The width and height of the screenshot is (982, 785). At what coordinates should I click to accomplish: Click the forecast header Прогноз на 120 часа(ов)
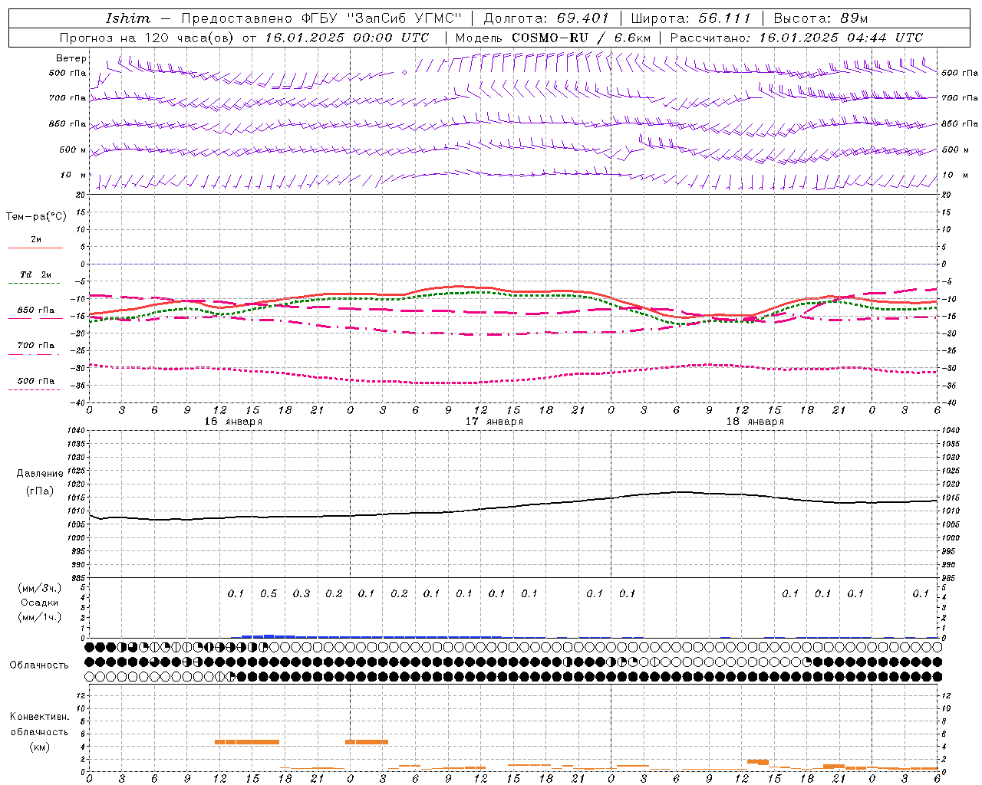pos(147,38)
